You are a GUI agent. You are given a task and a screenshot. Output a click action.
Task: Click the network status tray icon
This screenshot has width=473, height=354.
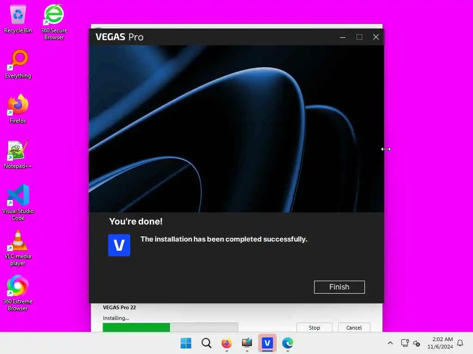[x=405, y=343]
